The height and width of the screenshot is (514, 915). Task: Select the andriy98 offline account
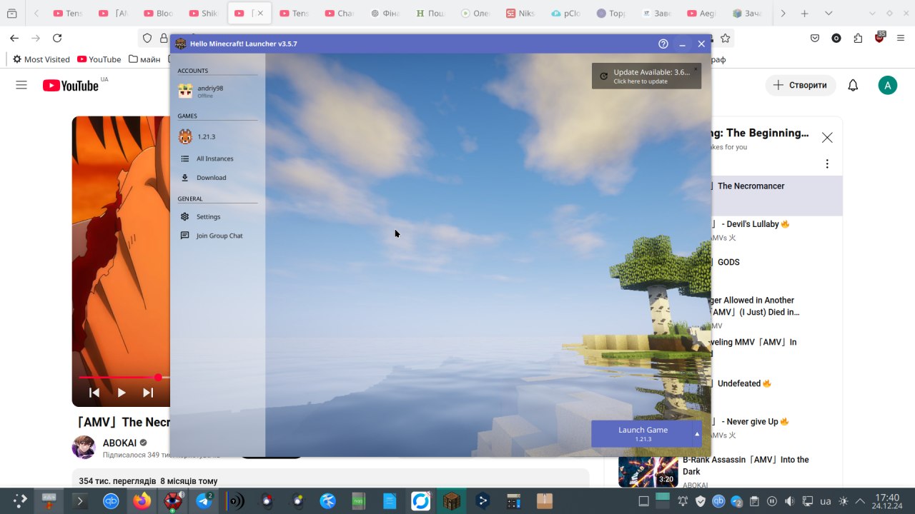pyautogui.click(x=218, y=91)
